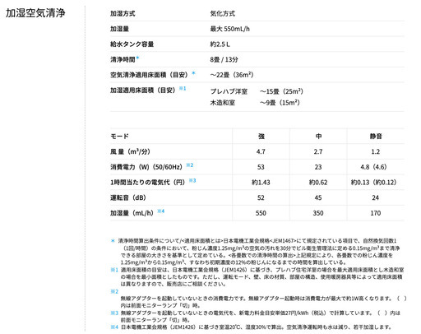Select the 静音 mode column header
Screen dimensions: 421x334
[x=376, y=137]
